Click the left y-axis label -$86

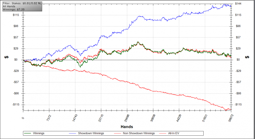(16, 93)
